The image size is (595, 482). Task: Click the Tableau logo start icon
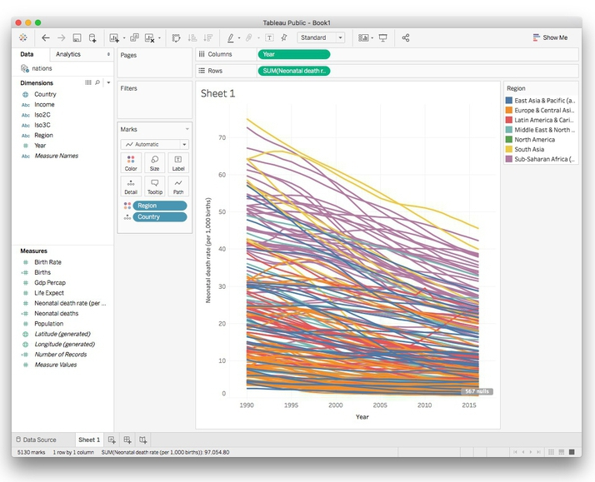coord(22,37)
